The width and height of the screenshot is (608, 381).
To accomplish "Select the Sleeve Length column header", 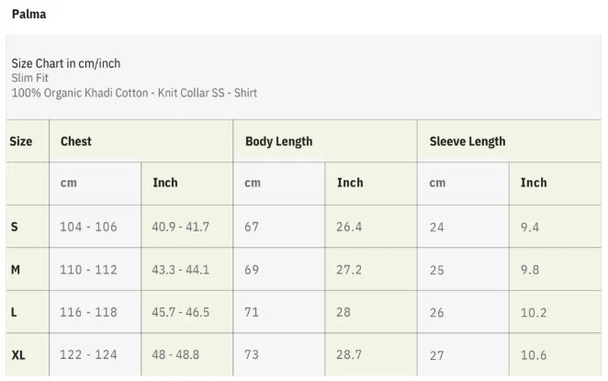I will point(467,141).
